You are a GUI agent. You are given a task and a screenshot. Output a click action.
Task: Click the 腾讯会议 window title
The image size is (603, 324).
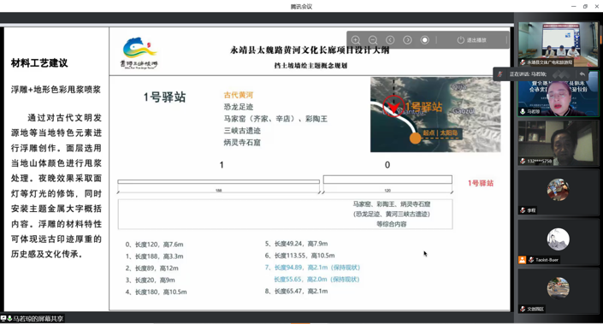click(301, 7)
